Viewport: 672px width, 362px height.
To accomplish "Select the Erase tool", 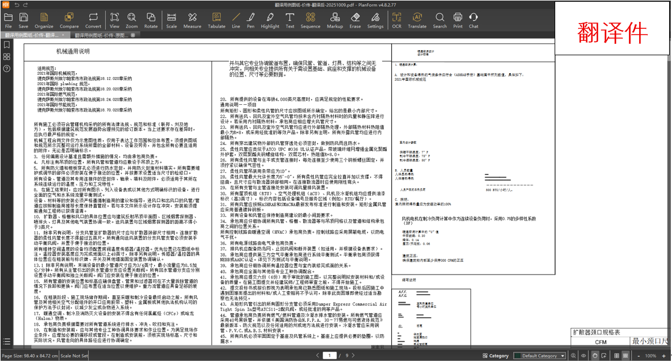I will (355, 21).
